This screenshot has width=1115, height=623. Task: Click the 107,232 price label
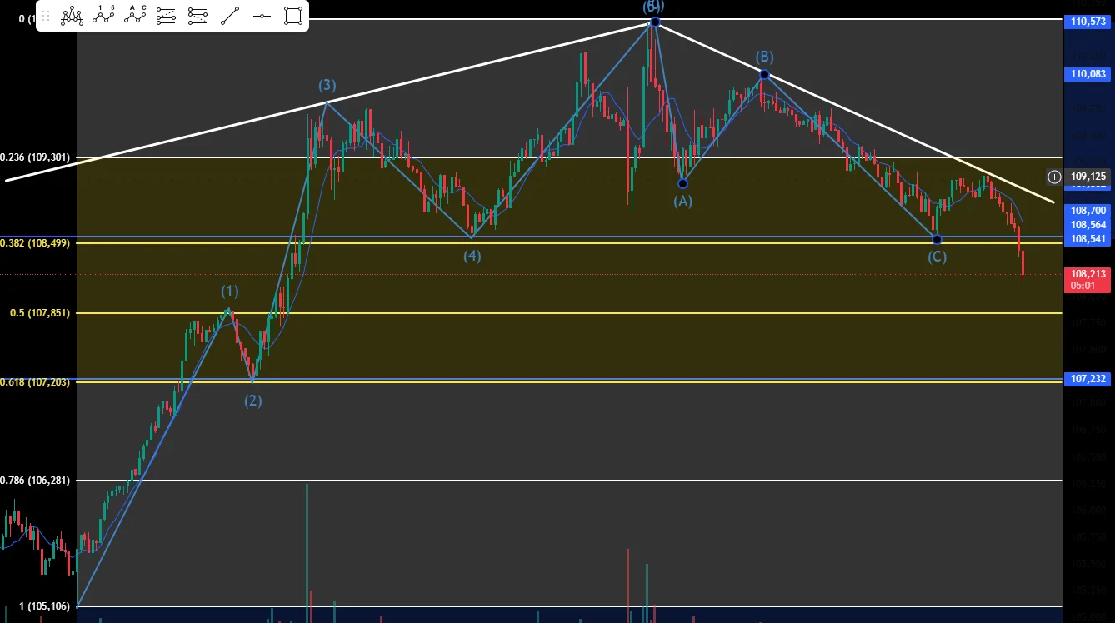point(1088,378)
